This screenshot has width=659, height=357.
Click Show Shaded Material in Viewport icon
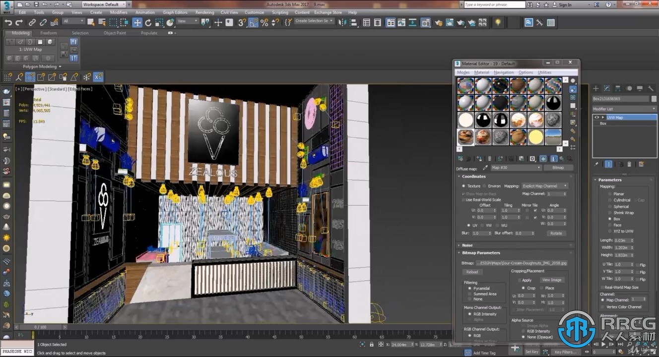tap(543, 159)
